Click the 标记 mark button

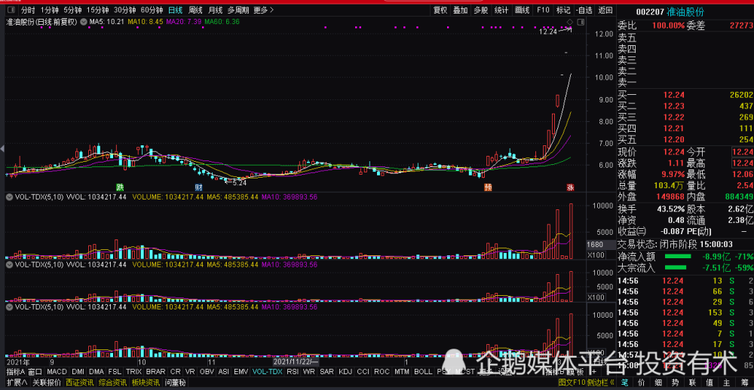[x=563, y=10]
